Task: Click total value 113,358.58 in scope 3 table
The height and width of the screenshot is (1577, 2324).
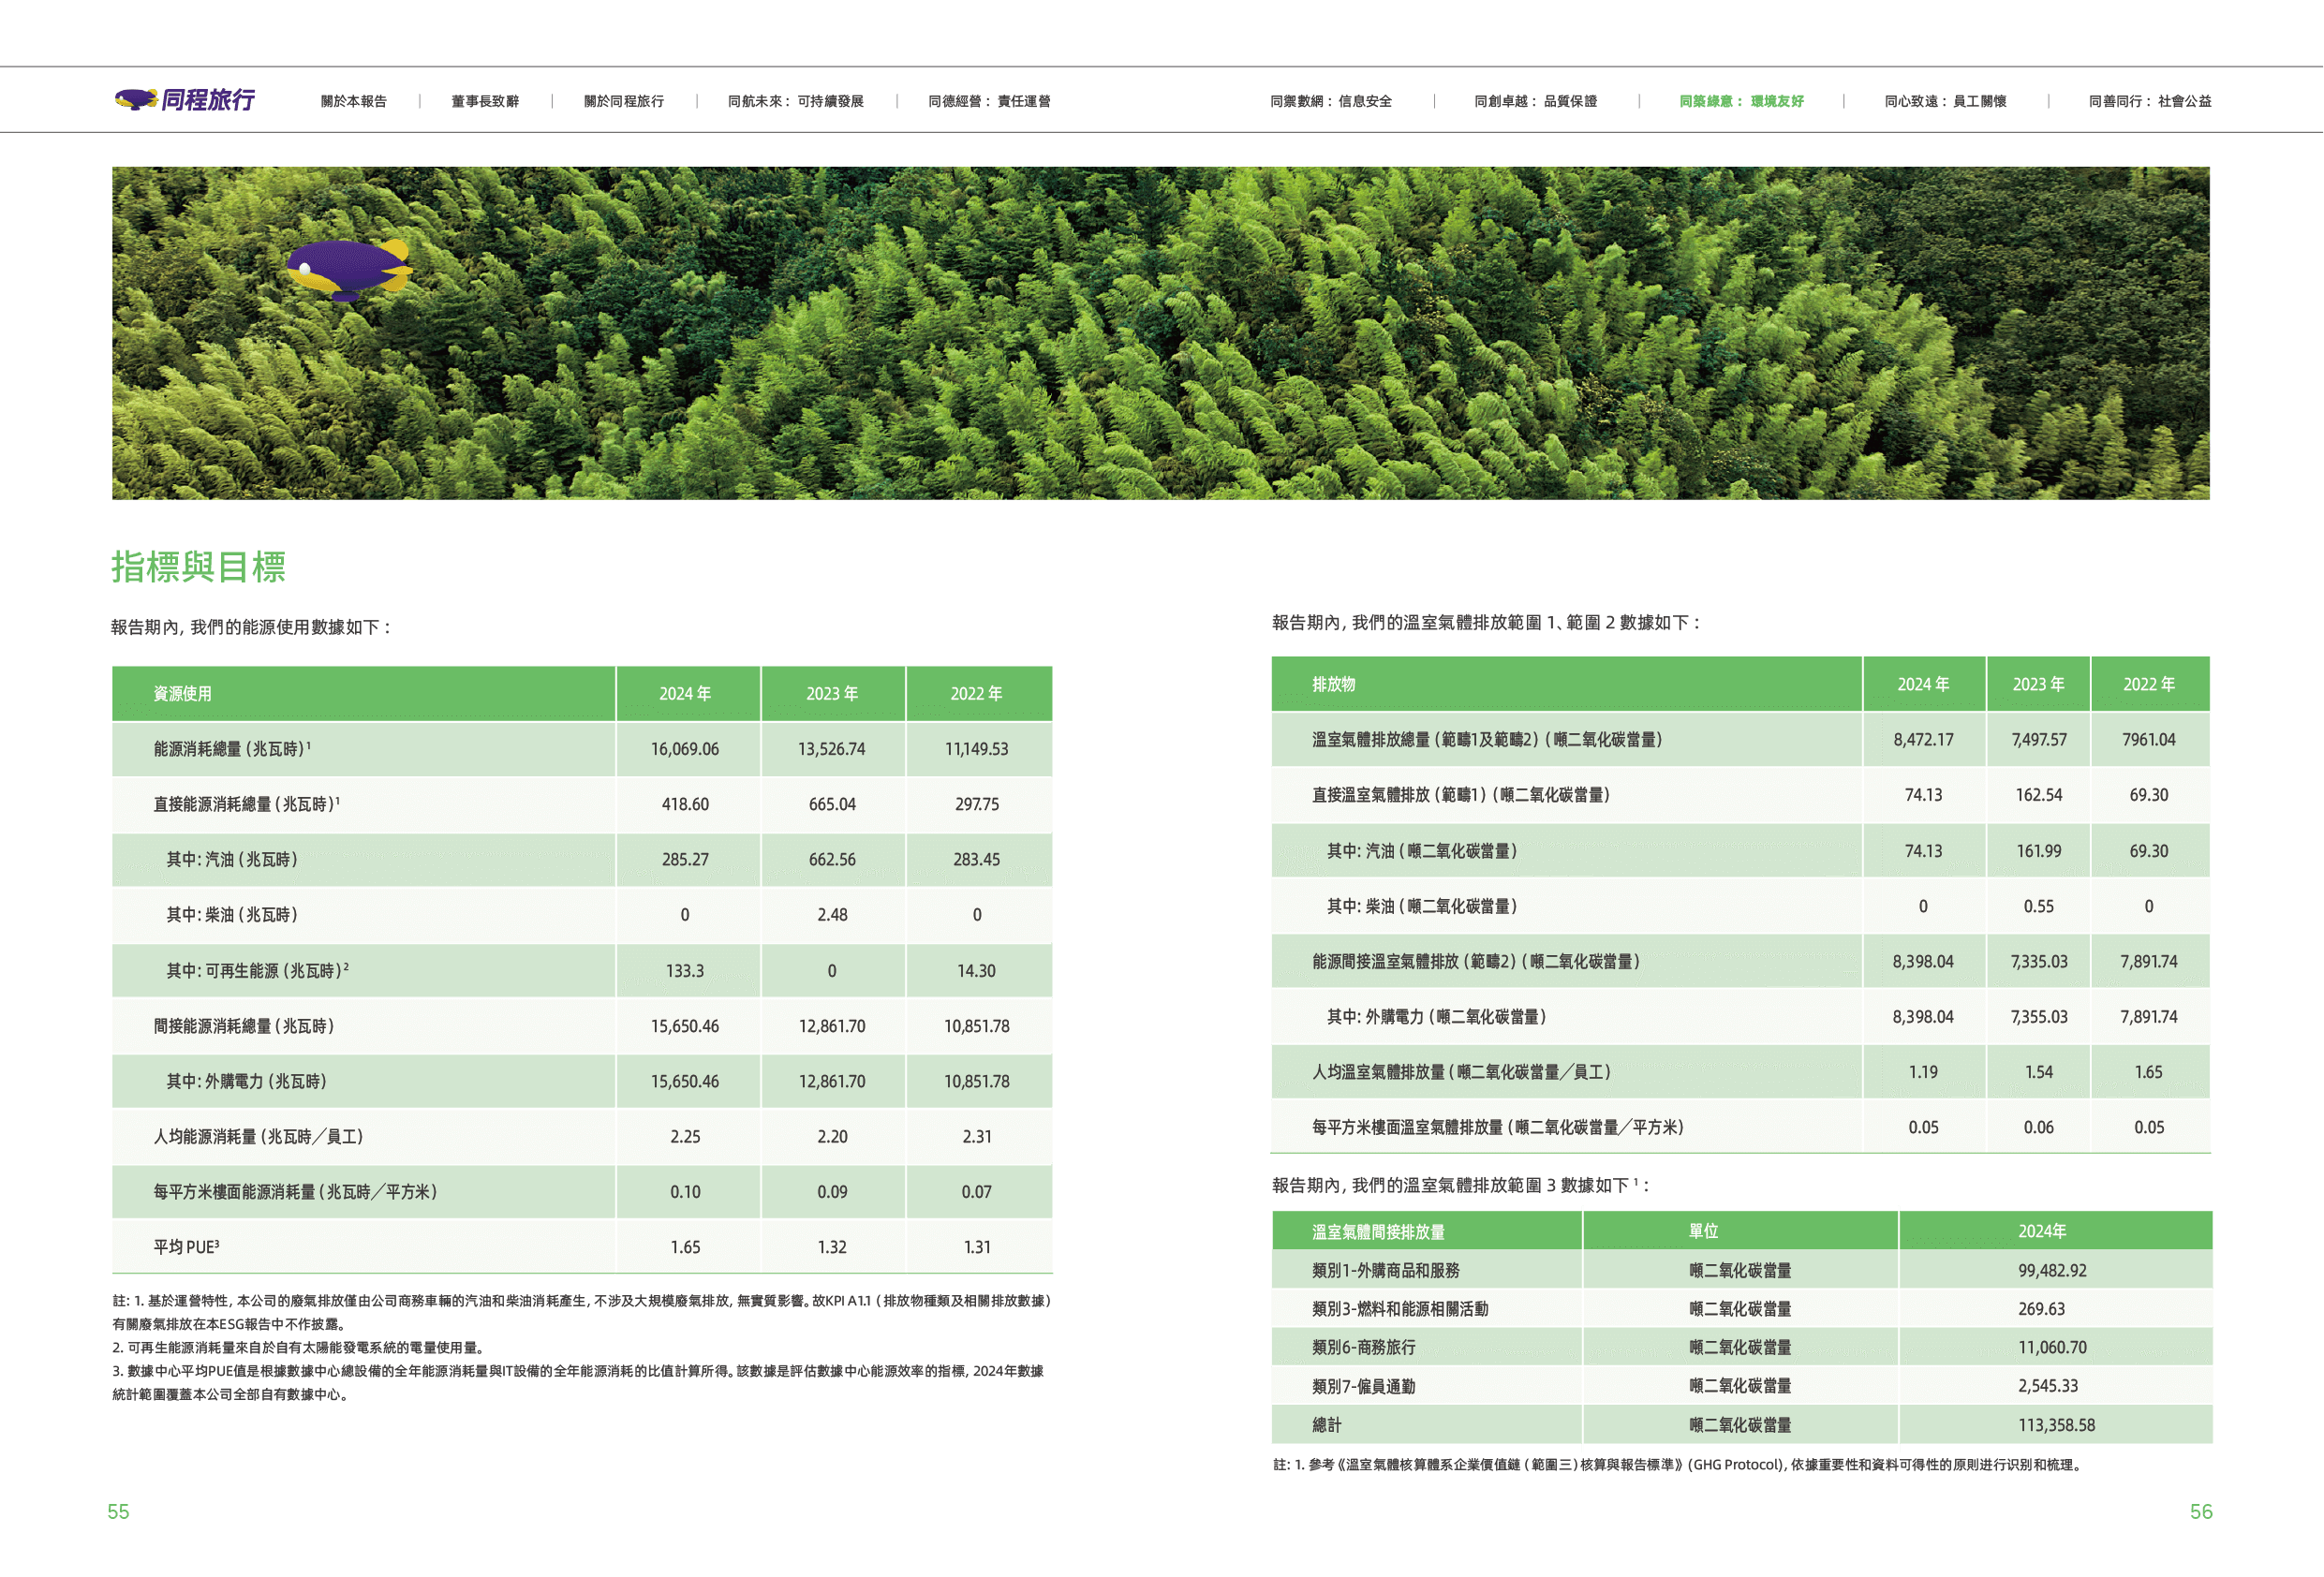Action: pos(2055,1425)
